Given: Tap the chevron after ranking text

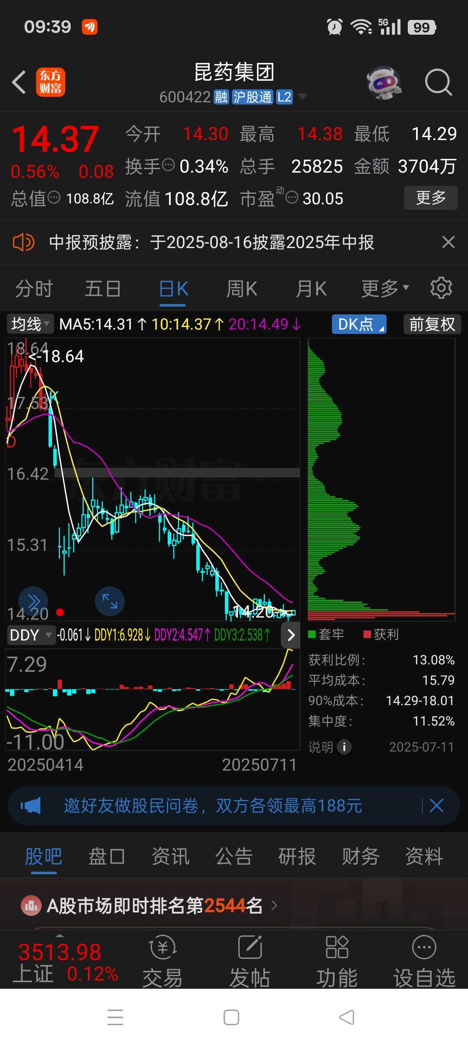Looking at the screenshot, I should [274, 906].
